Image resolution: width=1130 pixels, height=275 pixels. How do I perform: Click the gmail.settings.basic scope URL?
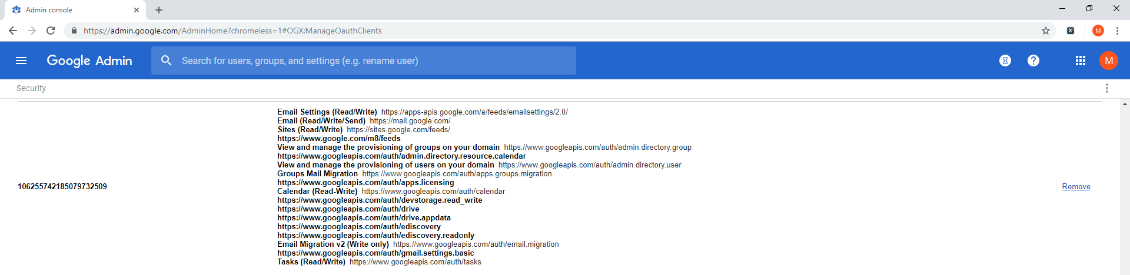coord(375,253)
